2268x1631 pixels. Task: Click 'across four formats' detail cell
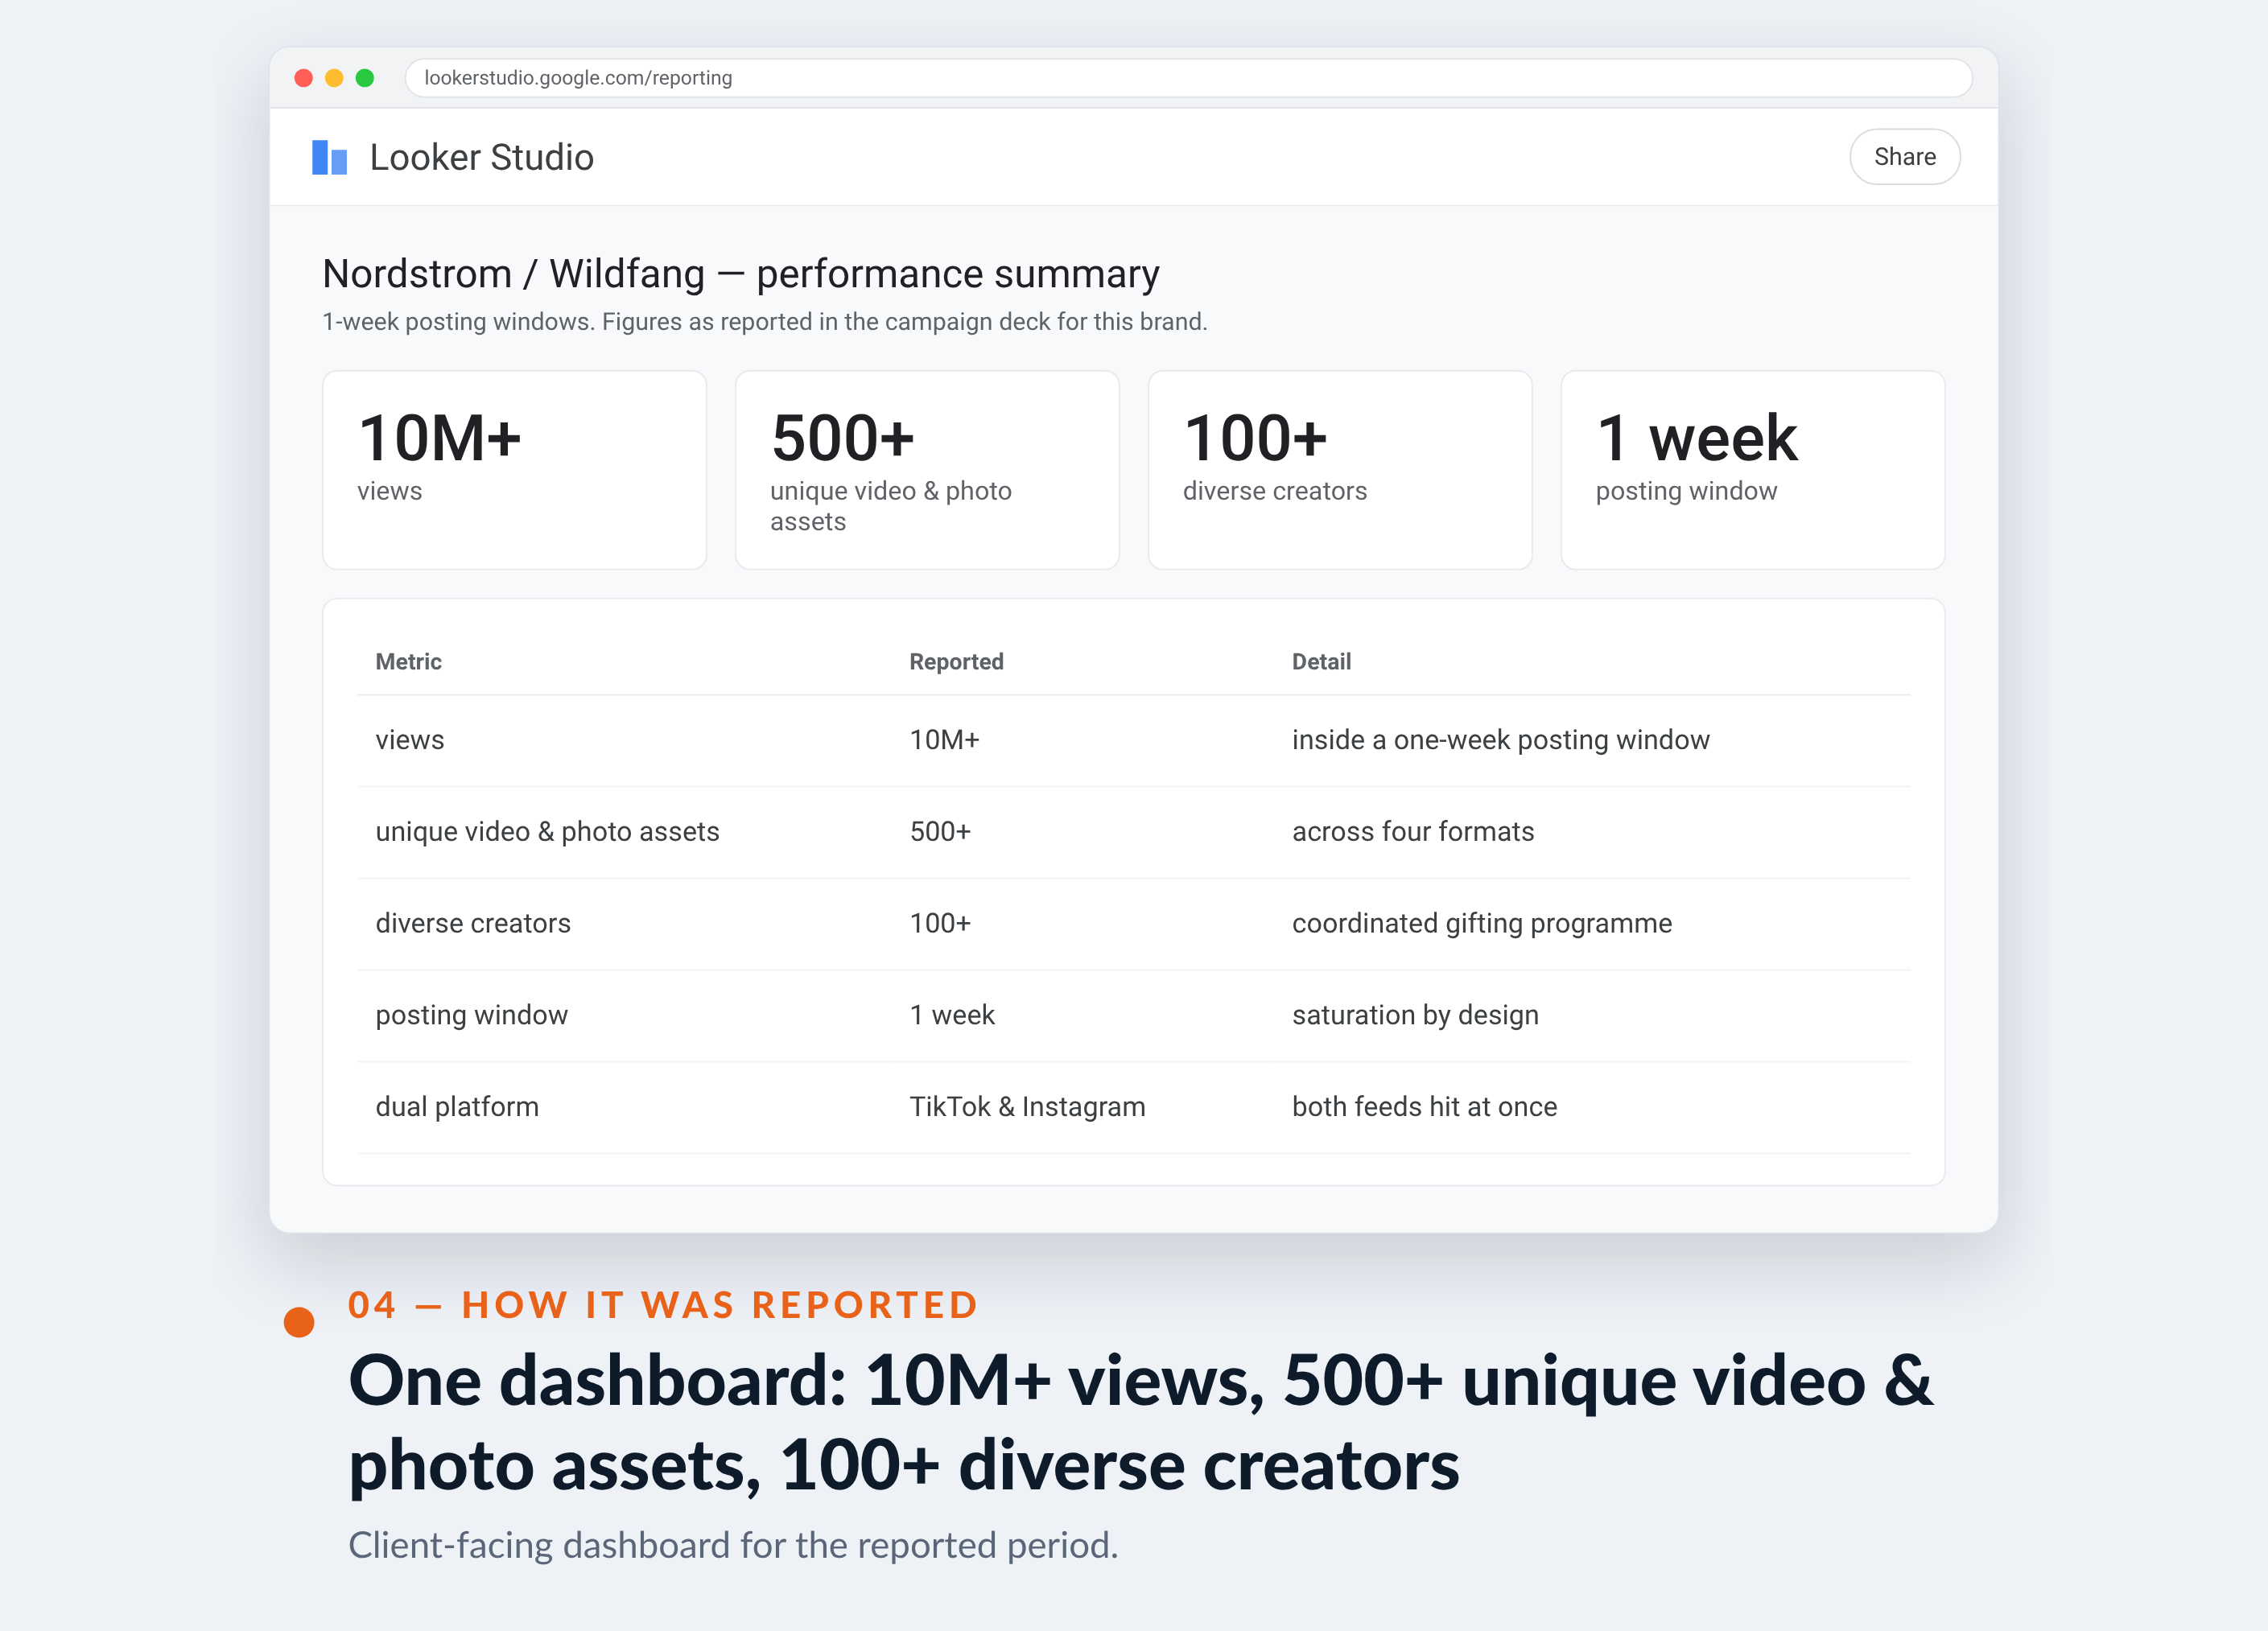[1413, 832]
